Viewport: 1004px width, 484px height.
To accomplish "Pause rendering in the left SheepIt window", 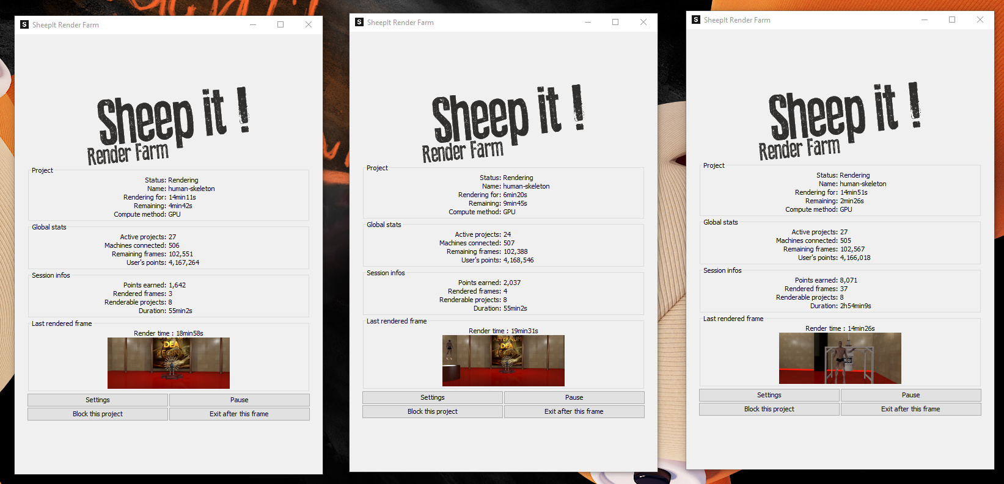I will coord(240,400).
